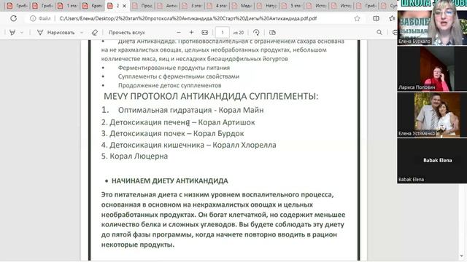Image resolution: width=467 pixels, height=262 pixels.
Task: Click line 5. Корал Люцерна
Action: click(134, 156)
